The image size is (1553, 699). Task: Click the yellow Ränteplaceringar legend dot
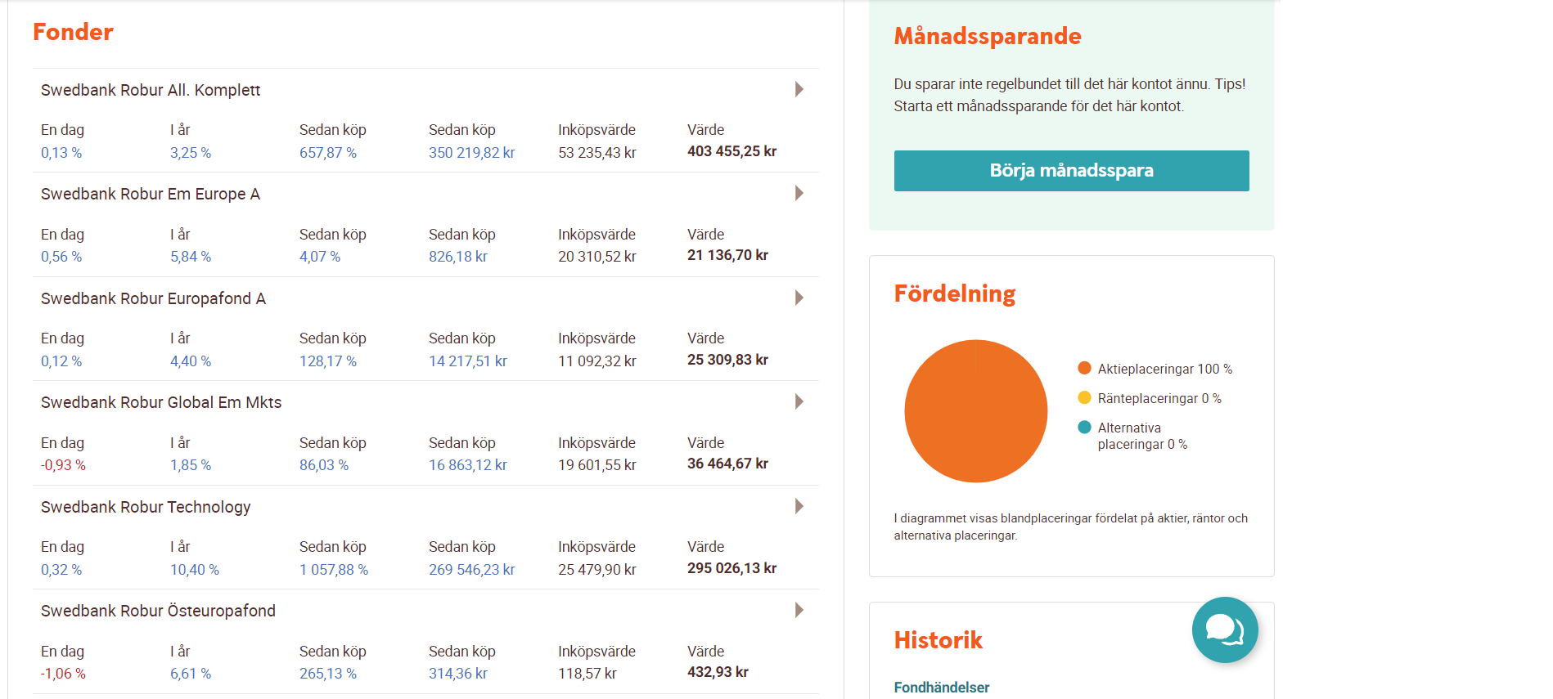click(1084, 397)
